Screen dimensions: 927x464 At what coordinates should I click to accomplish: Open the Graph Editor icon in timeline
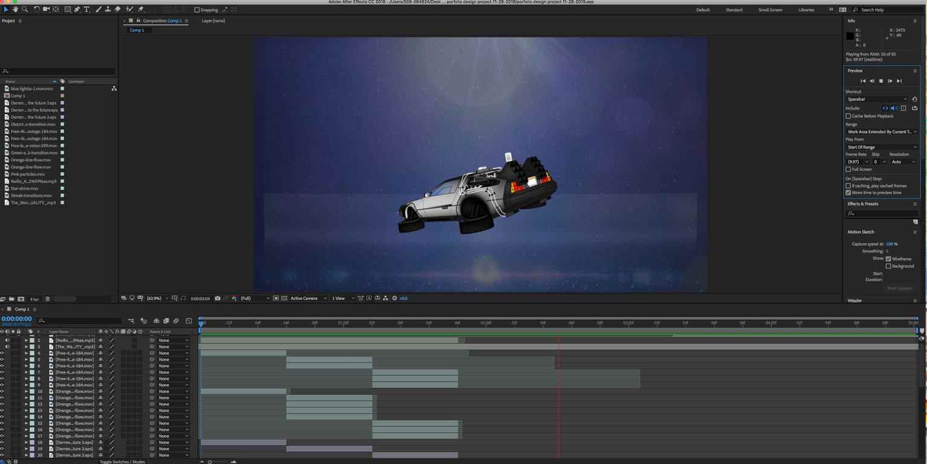[x=189, y=321]
